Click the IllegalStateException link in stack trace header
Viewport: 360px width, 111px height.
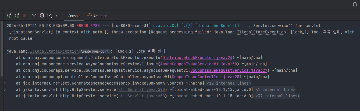[54, 51]
